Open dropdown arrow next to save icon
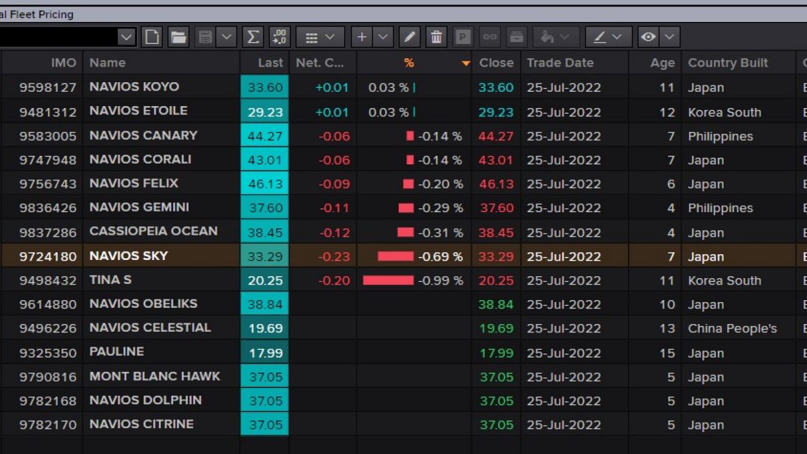The image size is (807, 454). (x=226, y=38)
